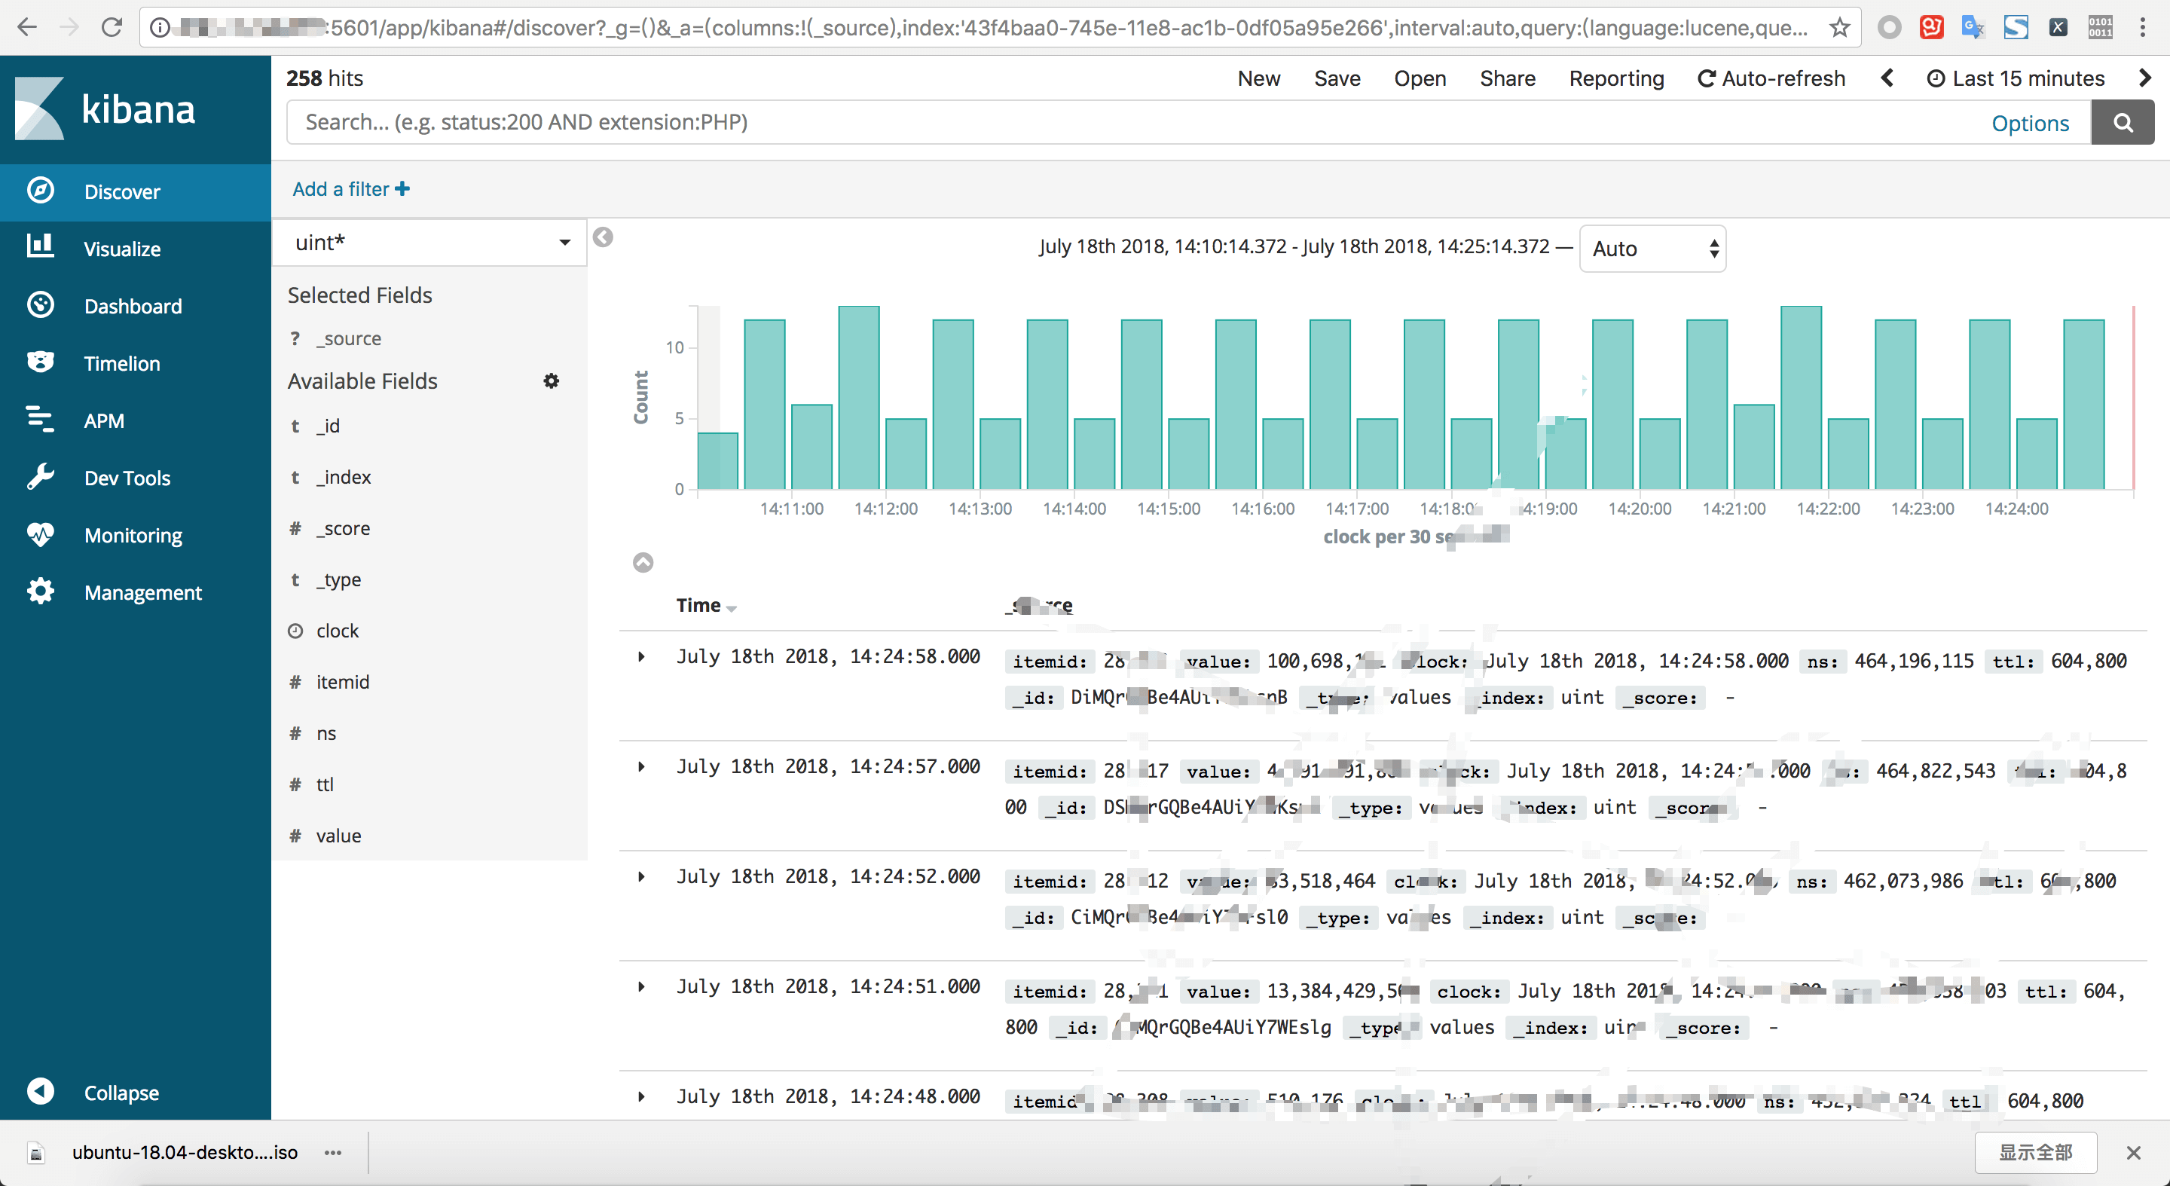Hide the field sidebar with arrow icon
2170x1186 pixels.
click(603, 237)
